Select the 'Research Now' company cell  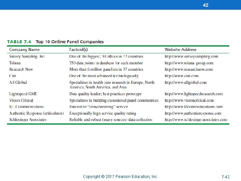[21, 69]
